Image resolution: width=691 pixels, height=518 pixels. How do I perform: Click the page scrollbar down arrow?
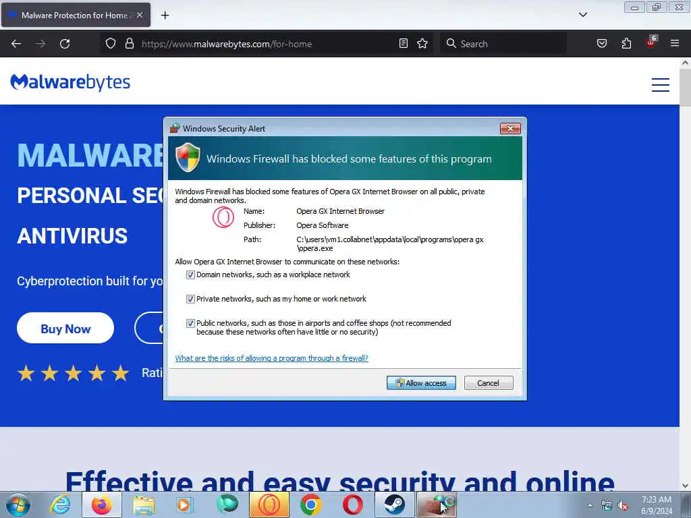[x=685, y=486]
